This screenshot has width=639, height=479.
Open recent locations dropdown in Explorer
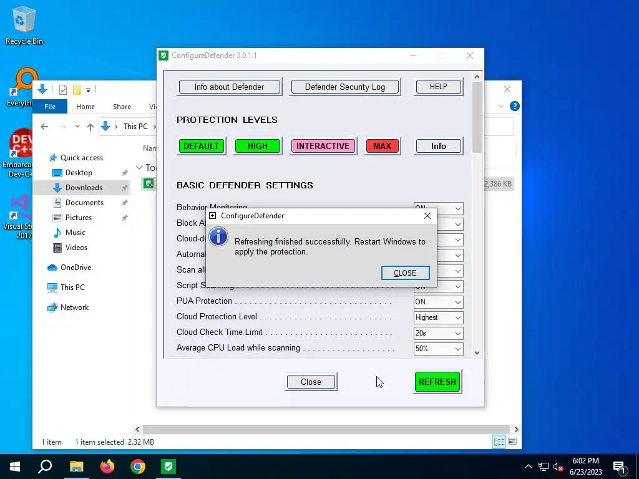pyautogui.click(x=77, y=127)
